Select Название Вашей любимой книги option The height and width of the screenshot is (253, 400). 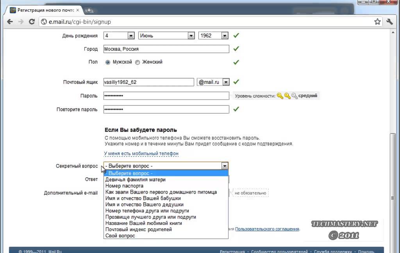pos(143,223)
